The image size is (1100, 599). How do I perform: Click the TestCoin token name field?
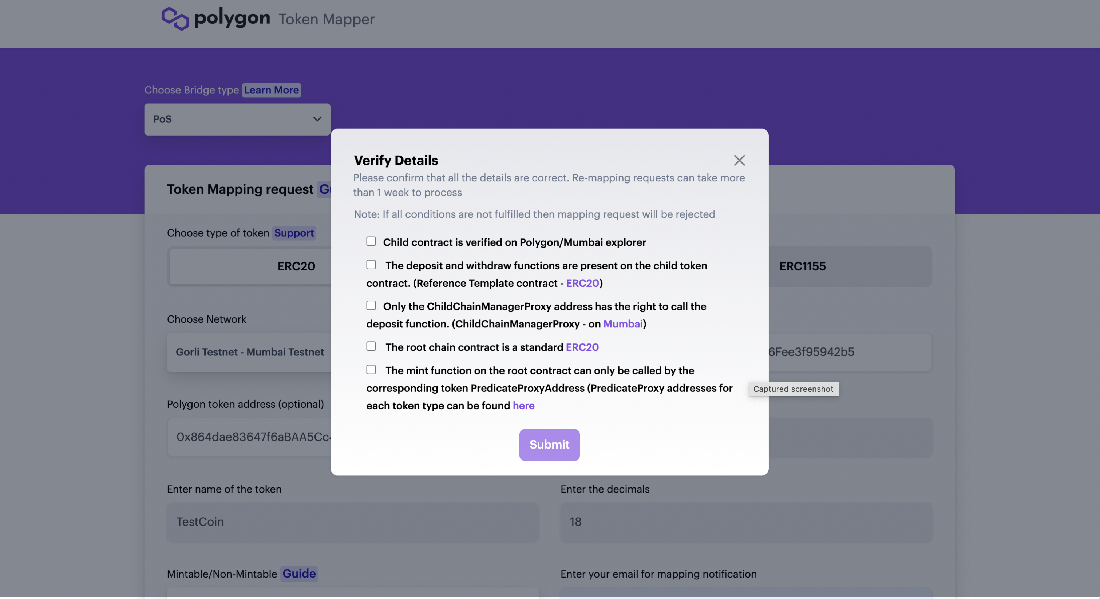tap(352, 522)
